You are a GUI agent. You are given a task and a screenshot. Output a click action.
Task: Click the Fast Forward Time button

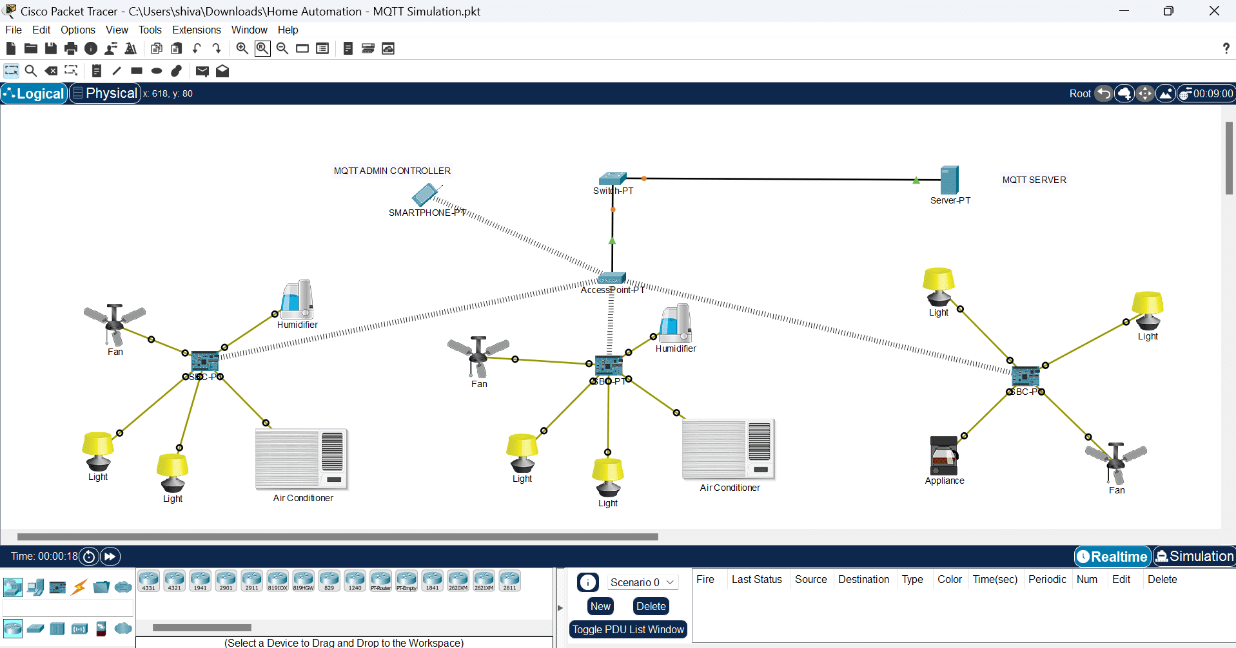click(110, 557)
